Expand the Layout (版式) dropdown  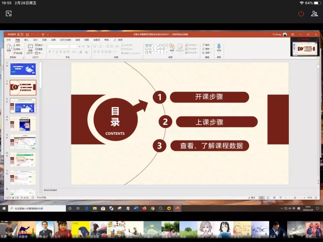pyautogui.click(x=39, y=45)
